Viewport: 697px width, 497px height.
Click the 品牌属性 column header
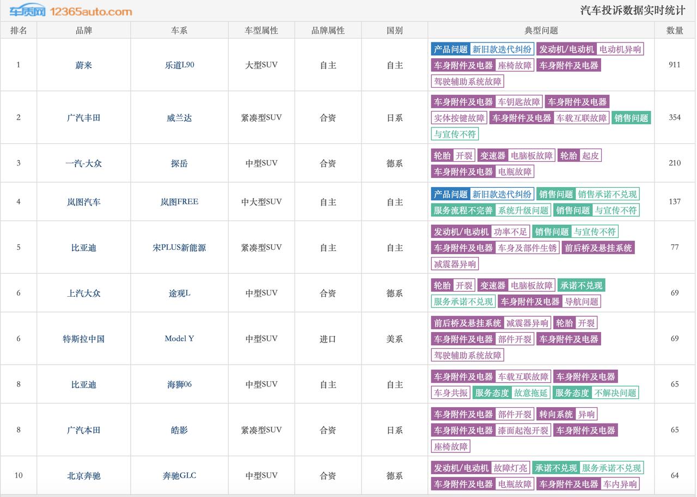pyautogui.click(x=328, y=30)
